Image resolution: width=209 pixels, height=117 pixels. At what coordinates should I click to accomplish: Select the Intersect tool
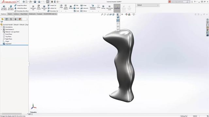(84, 8)
